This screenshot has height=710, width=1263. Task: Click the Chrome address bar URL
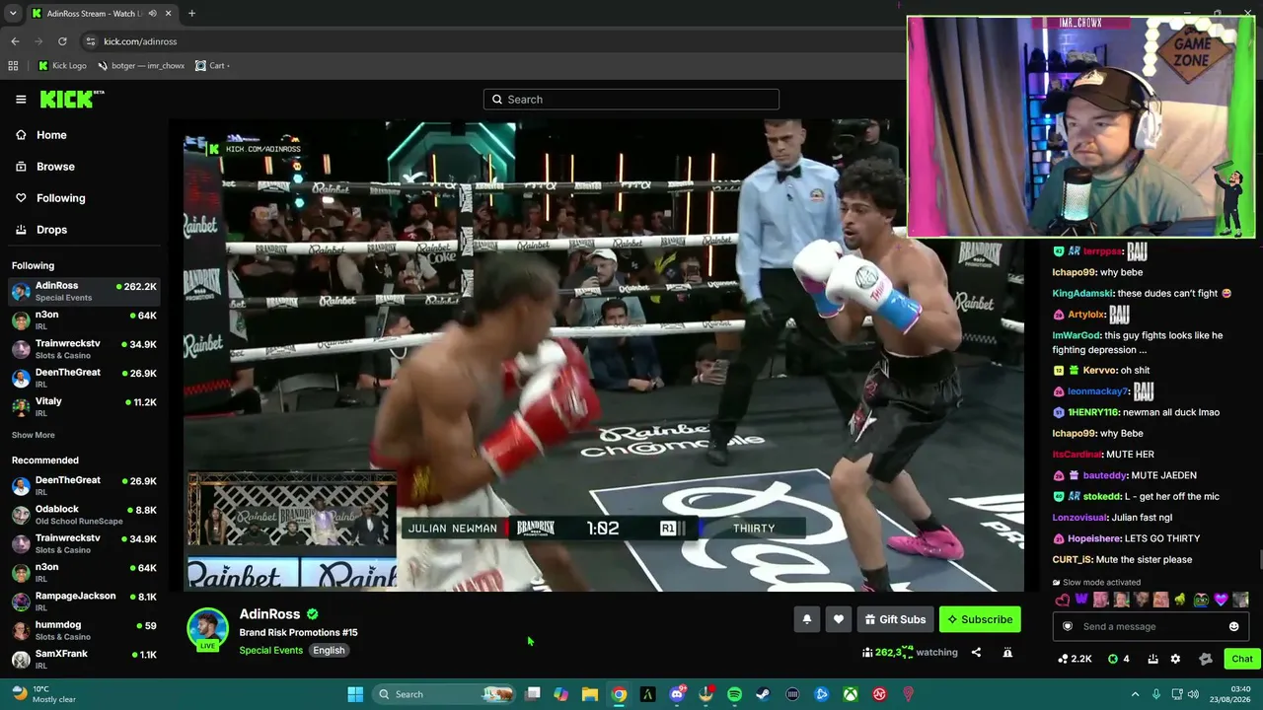click(x=140, y=41)
